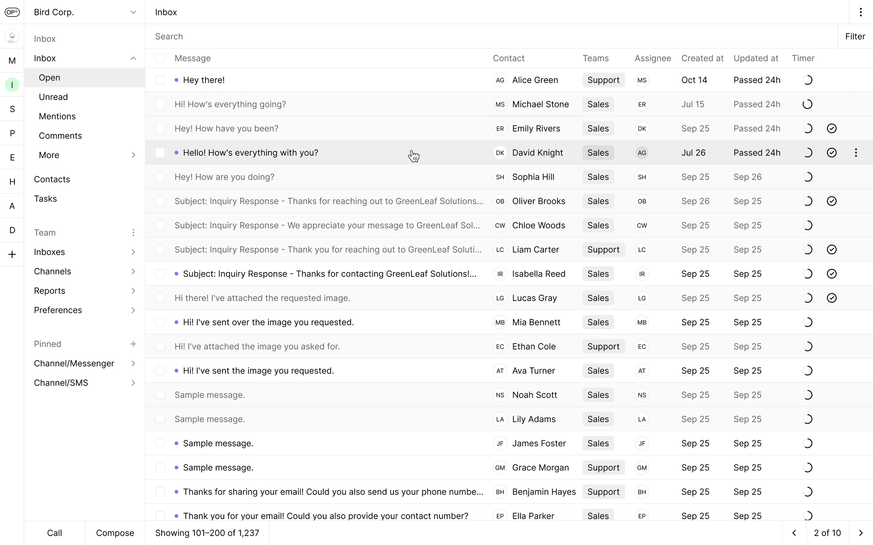873x545 pixels.
Task: Open the Bird Corp. workspace dropdown
Action: click(x=133, y=12)
